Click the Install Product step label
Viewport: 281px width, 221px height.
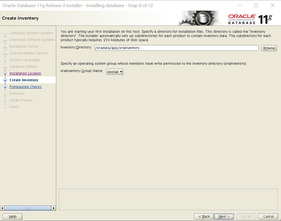[21, 100]
